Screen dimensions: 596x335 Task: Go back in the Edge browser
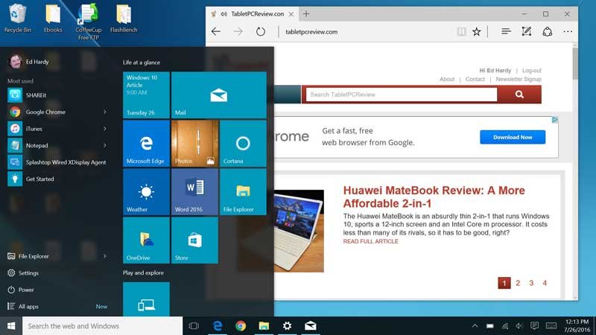[x=216, y=31]
